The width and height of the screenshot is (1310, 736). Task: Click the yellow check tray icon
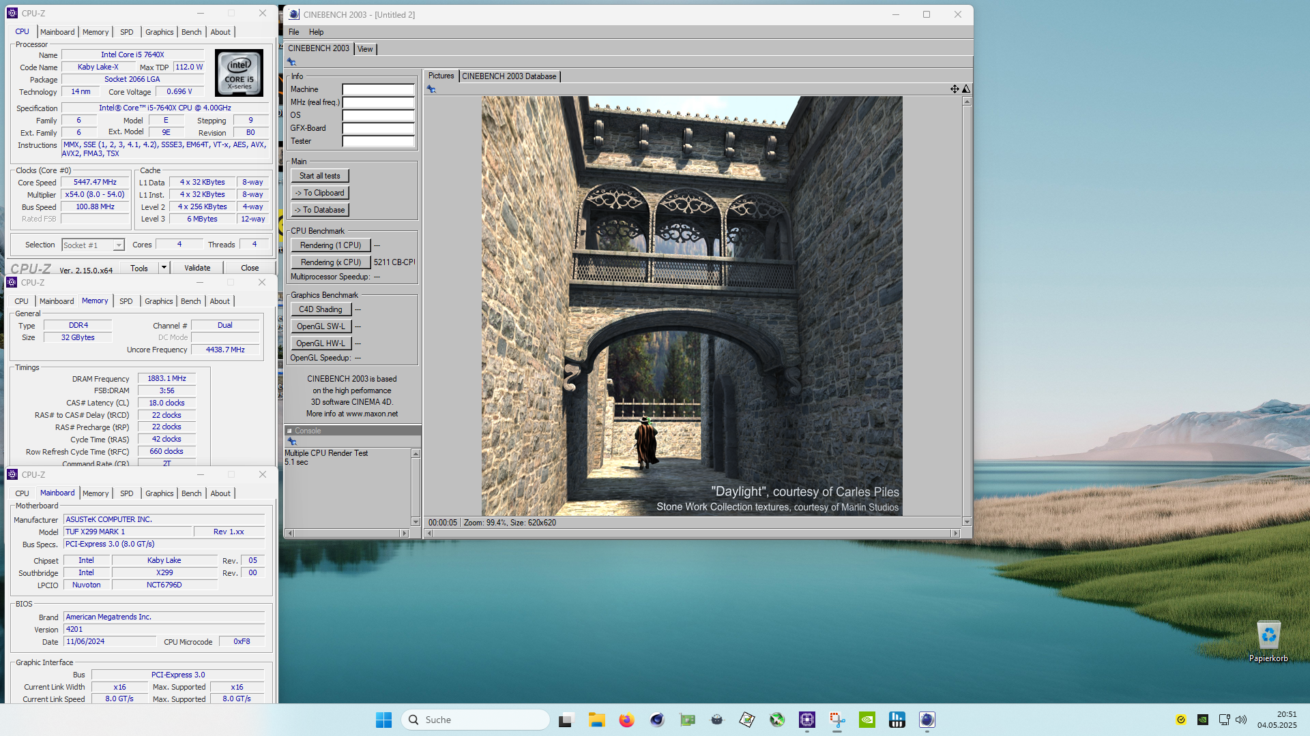click(x=1181, y=720)
